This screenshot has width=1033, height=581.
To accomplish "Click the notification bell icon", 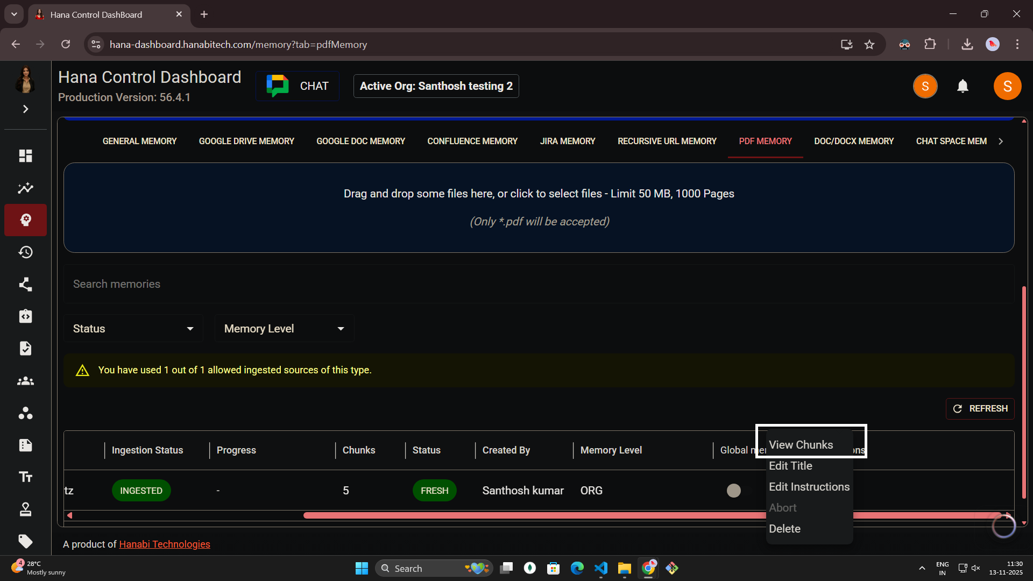I will 963,86.
